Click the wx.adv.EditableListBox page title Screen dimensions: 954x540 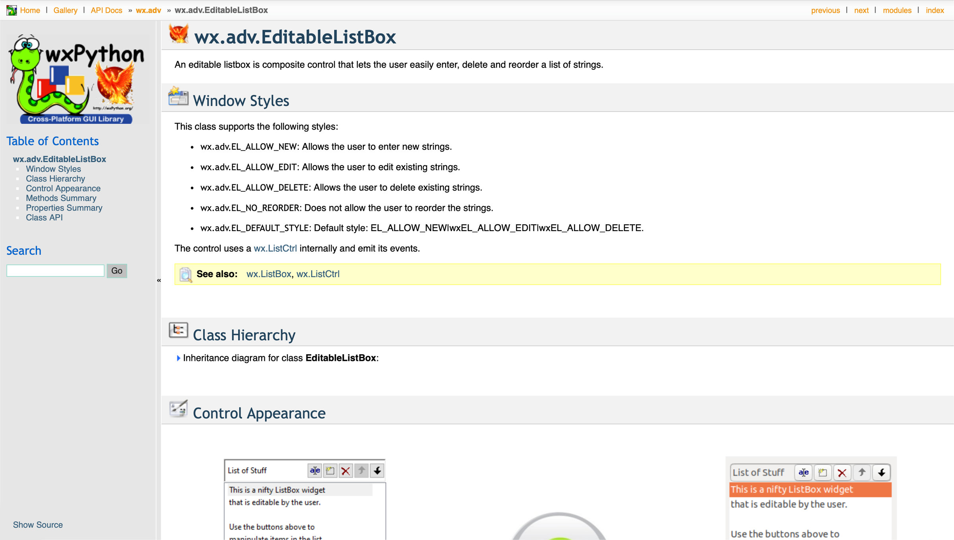tap(295, 37)
